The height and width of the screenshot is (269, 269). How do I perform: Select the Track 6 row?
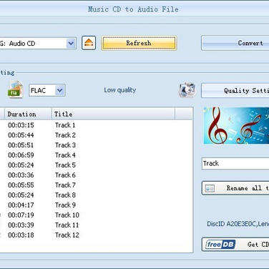(96, 175)
